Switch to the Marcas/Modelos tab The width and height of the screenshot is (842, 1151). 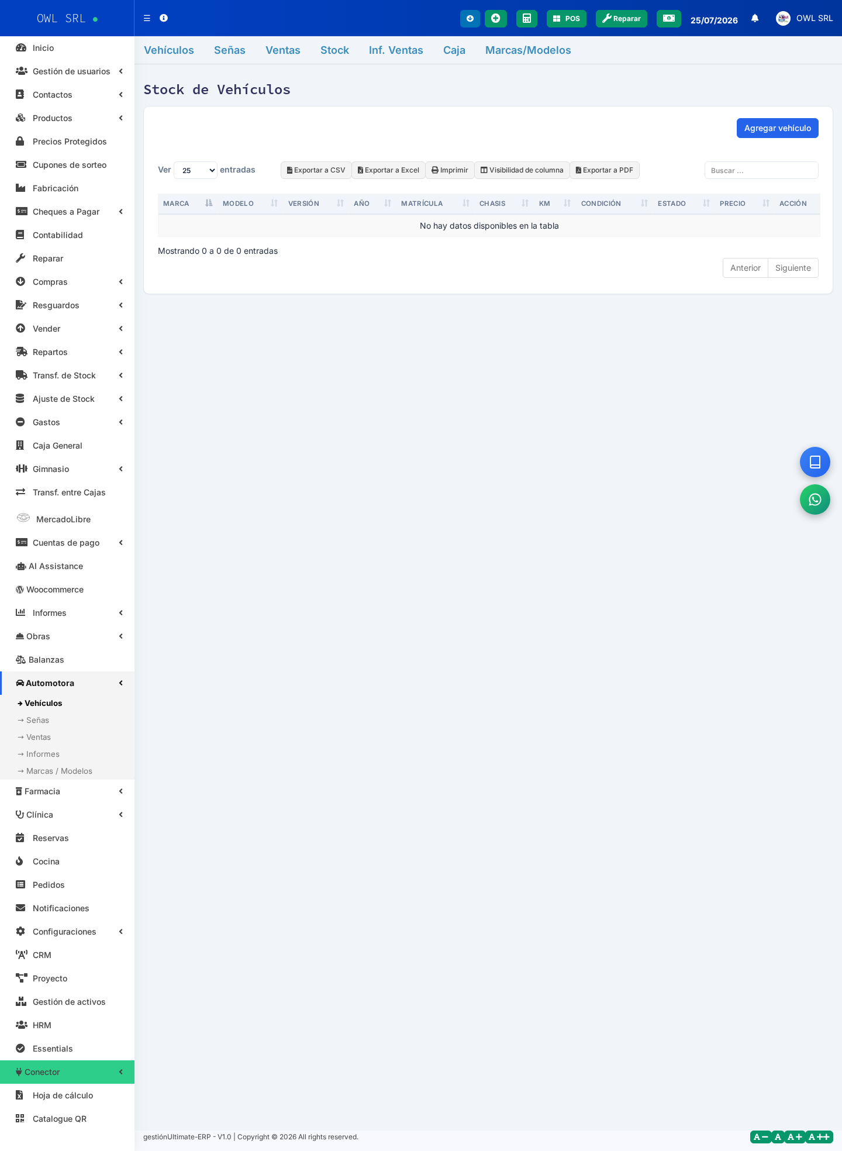coord(528,50)
